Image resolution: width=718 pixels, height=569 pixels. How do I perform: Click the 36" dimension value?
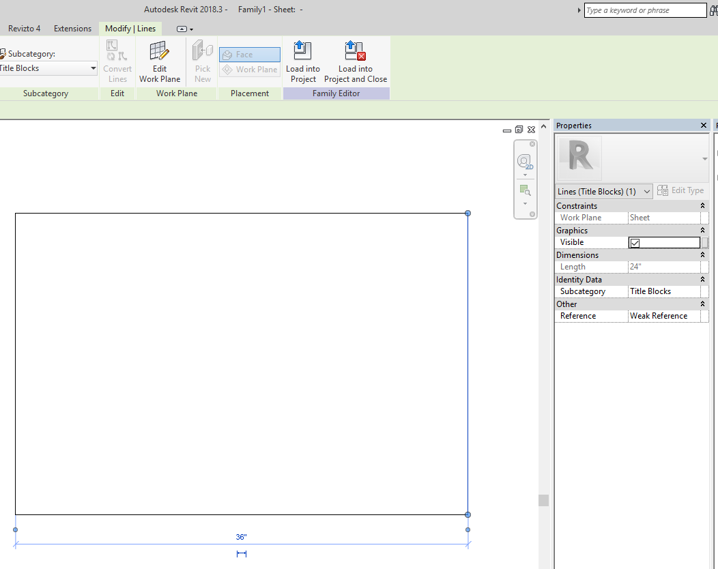[x=241, y=538]
